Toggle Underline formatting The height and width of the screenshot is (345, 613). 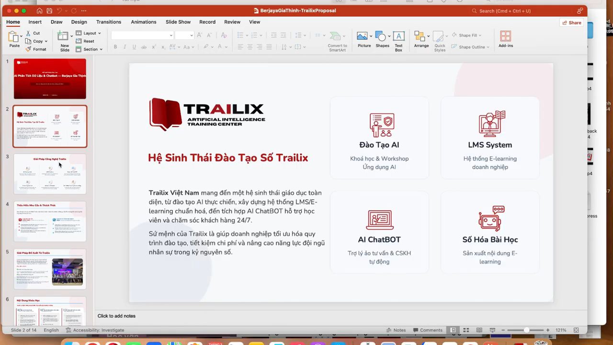click(134, 47)
